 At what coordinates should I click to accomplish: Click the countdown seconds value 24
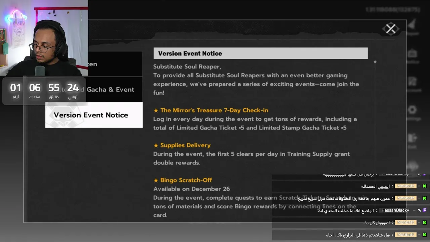pos(73,88)
